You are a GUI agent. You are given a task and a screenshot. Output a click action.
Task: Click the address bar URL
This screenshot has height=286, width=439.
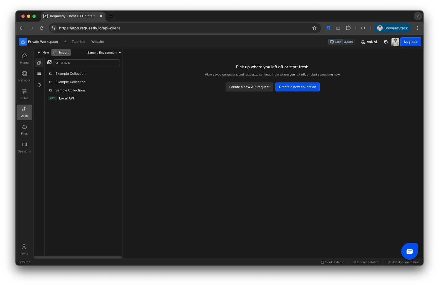click(x=89, y=28)
